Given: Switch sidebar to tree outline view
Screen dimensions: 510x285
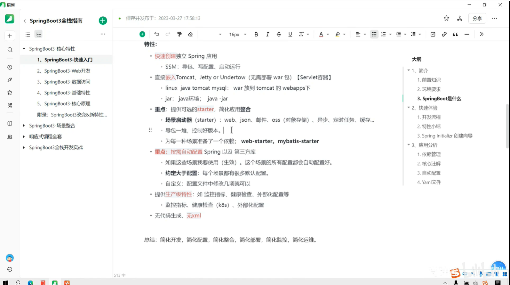Looking at the screenshot, I should (x=38, y=34).
